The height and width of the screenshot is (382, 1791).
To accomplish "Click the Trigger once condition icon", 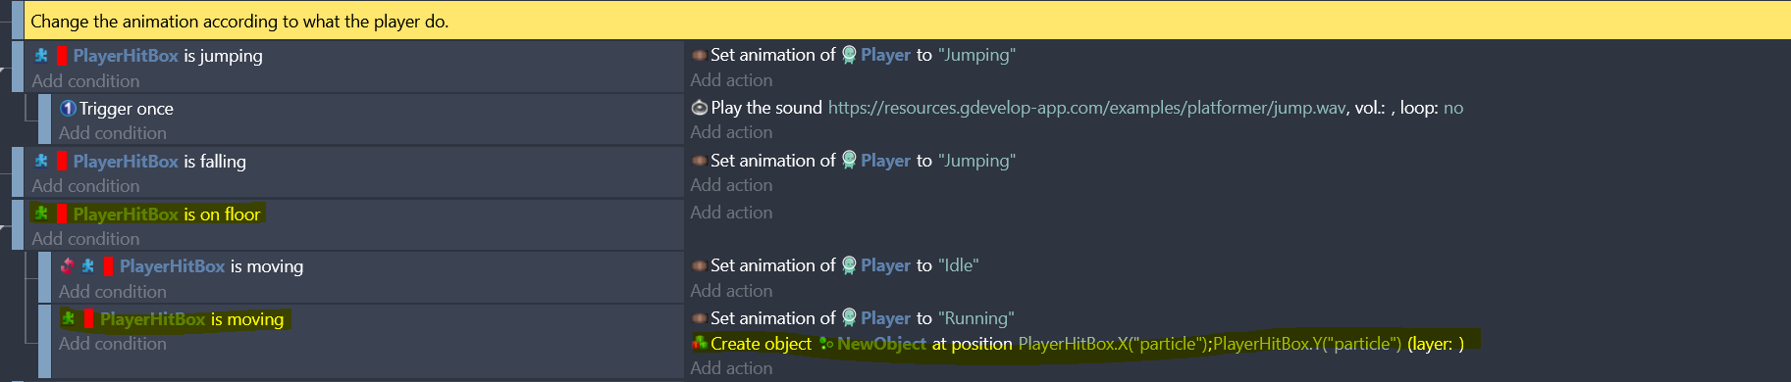I will pyautogui.click(x=68, y=109).
